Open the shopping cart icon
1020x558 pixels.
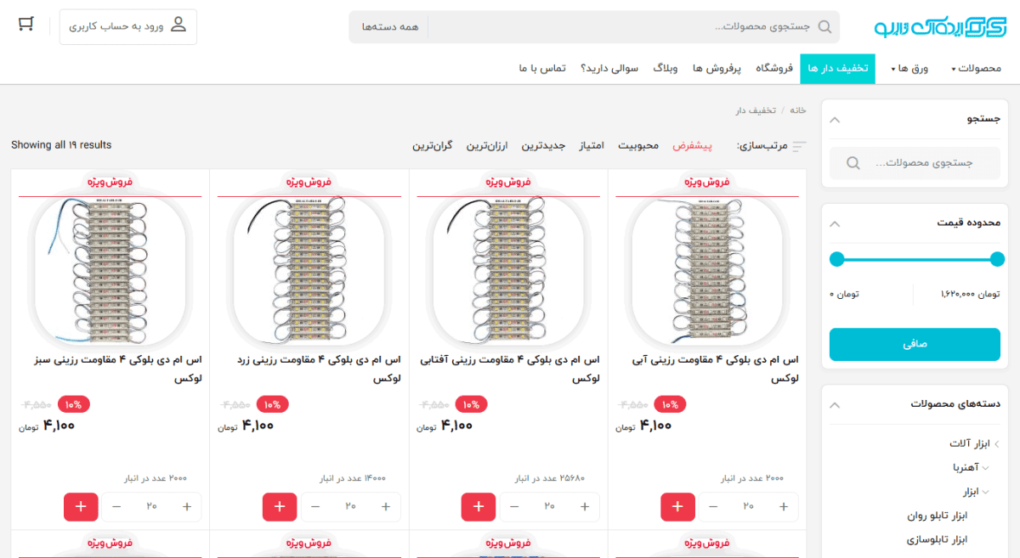point(25,24)
